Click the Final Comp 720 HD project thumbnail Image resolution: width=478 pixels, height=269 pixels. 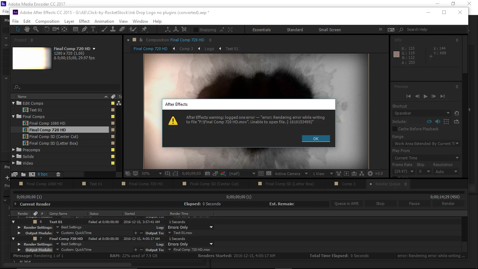point(32,58)
